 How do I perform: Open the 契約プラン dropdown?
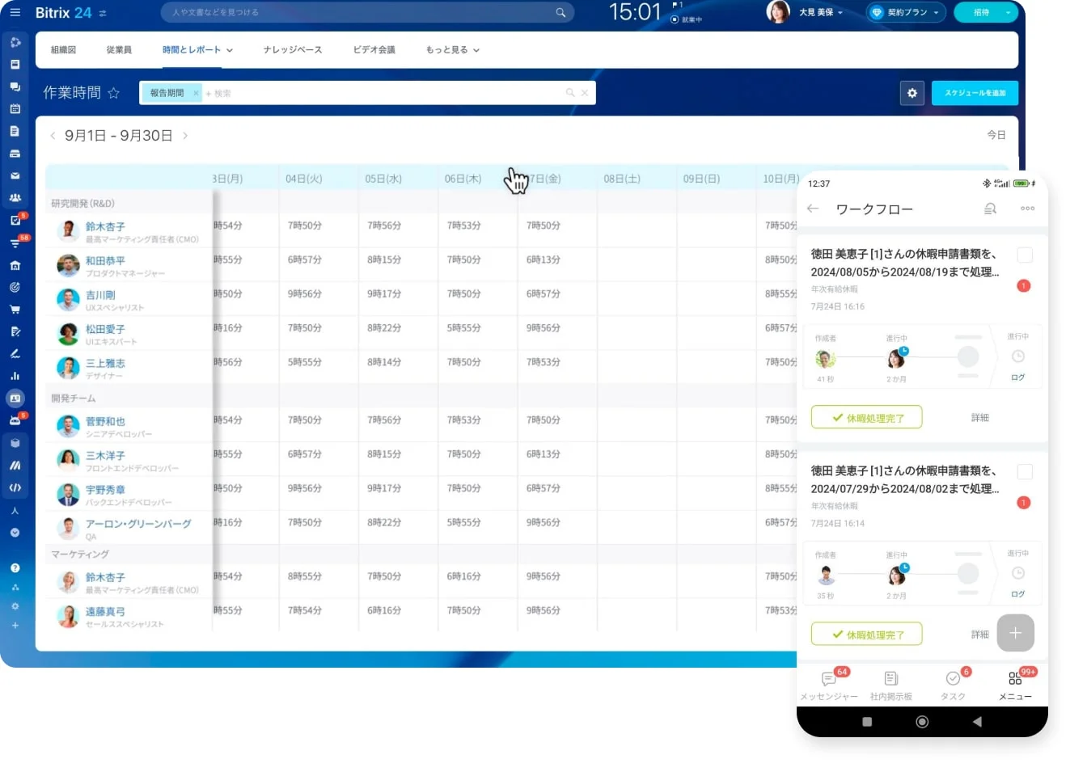905,13
